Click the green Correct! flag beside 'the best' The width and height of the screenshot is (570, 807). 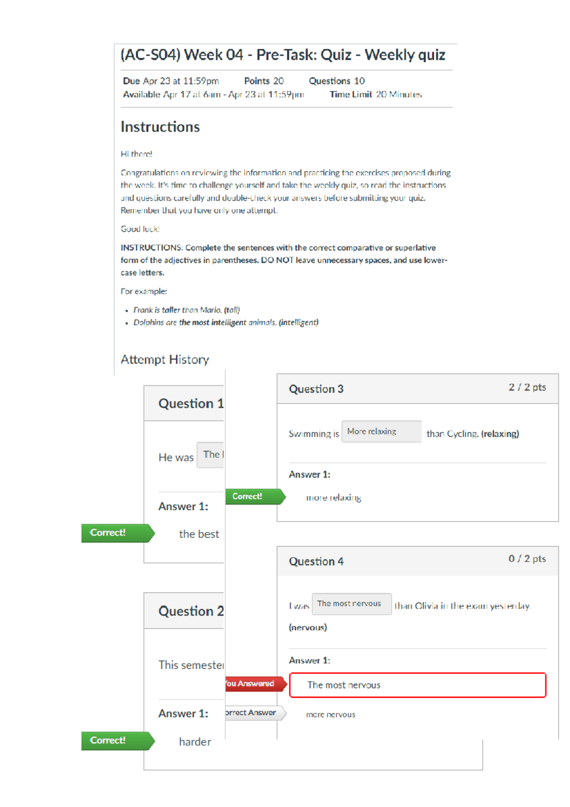click(118, 533)
